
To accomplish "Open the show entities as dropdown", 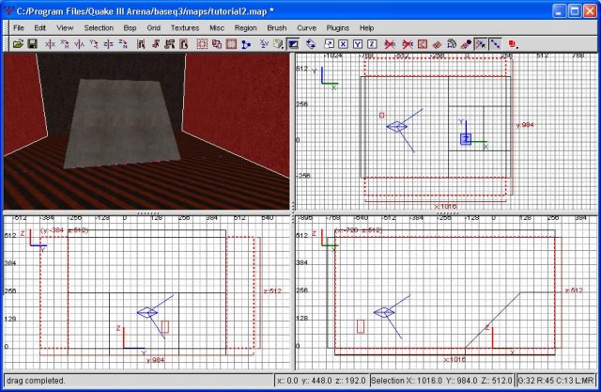I will click(x=514, y=44).
